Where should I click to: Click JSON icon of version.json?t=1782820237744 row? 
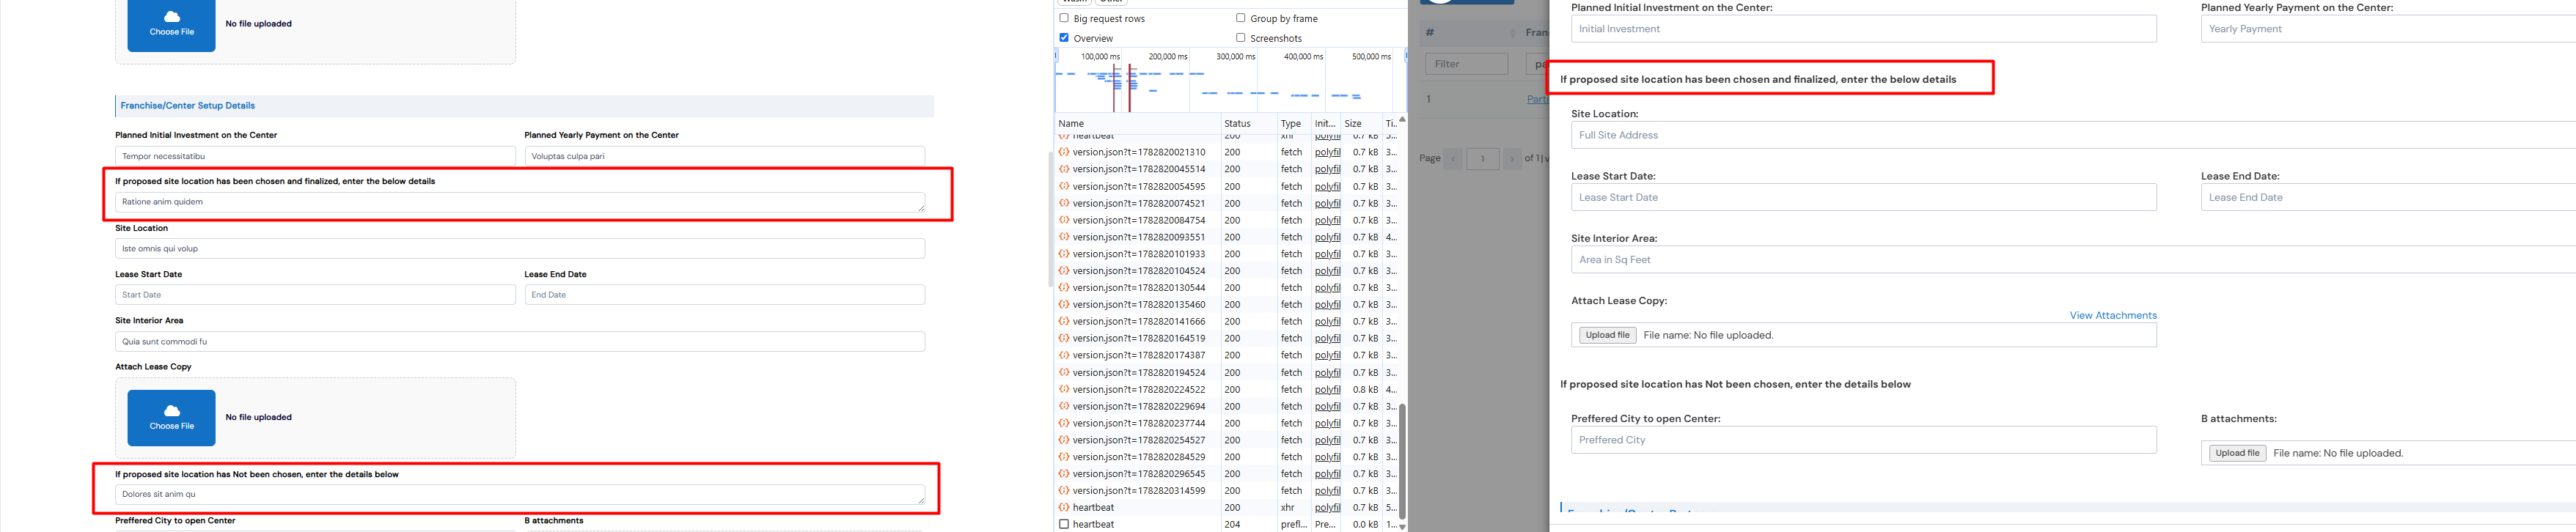coord(1065,424)
